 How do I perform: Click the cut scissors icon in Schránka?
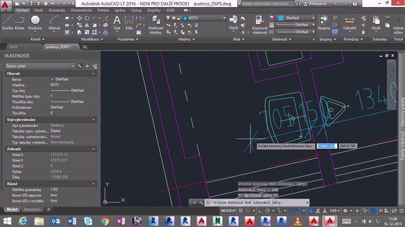387,18
